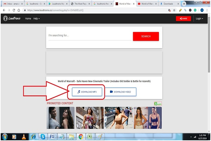Open the promoted thumbnail of couple embracing
This screenshot has width=211, height=141.
[60, 118]
